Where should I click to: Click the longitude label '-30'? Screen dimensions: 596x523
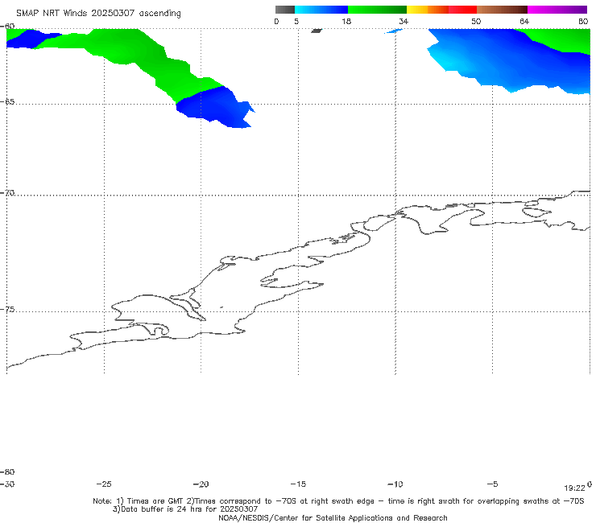tap(7, 484)
